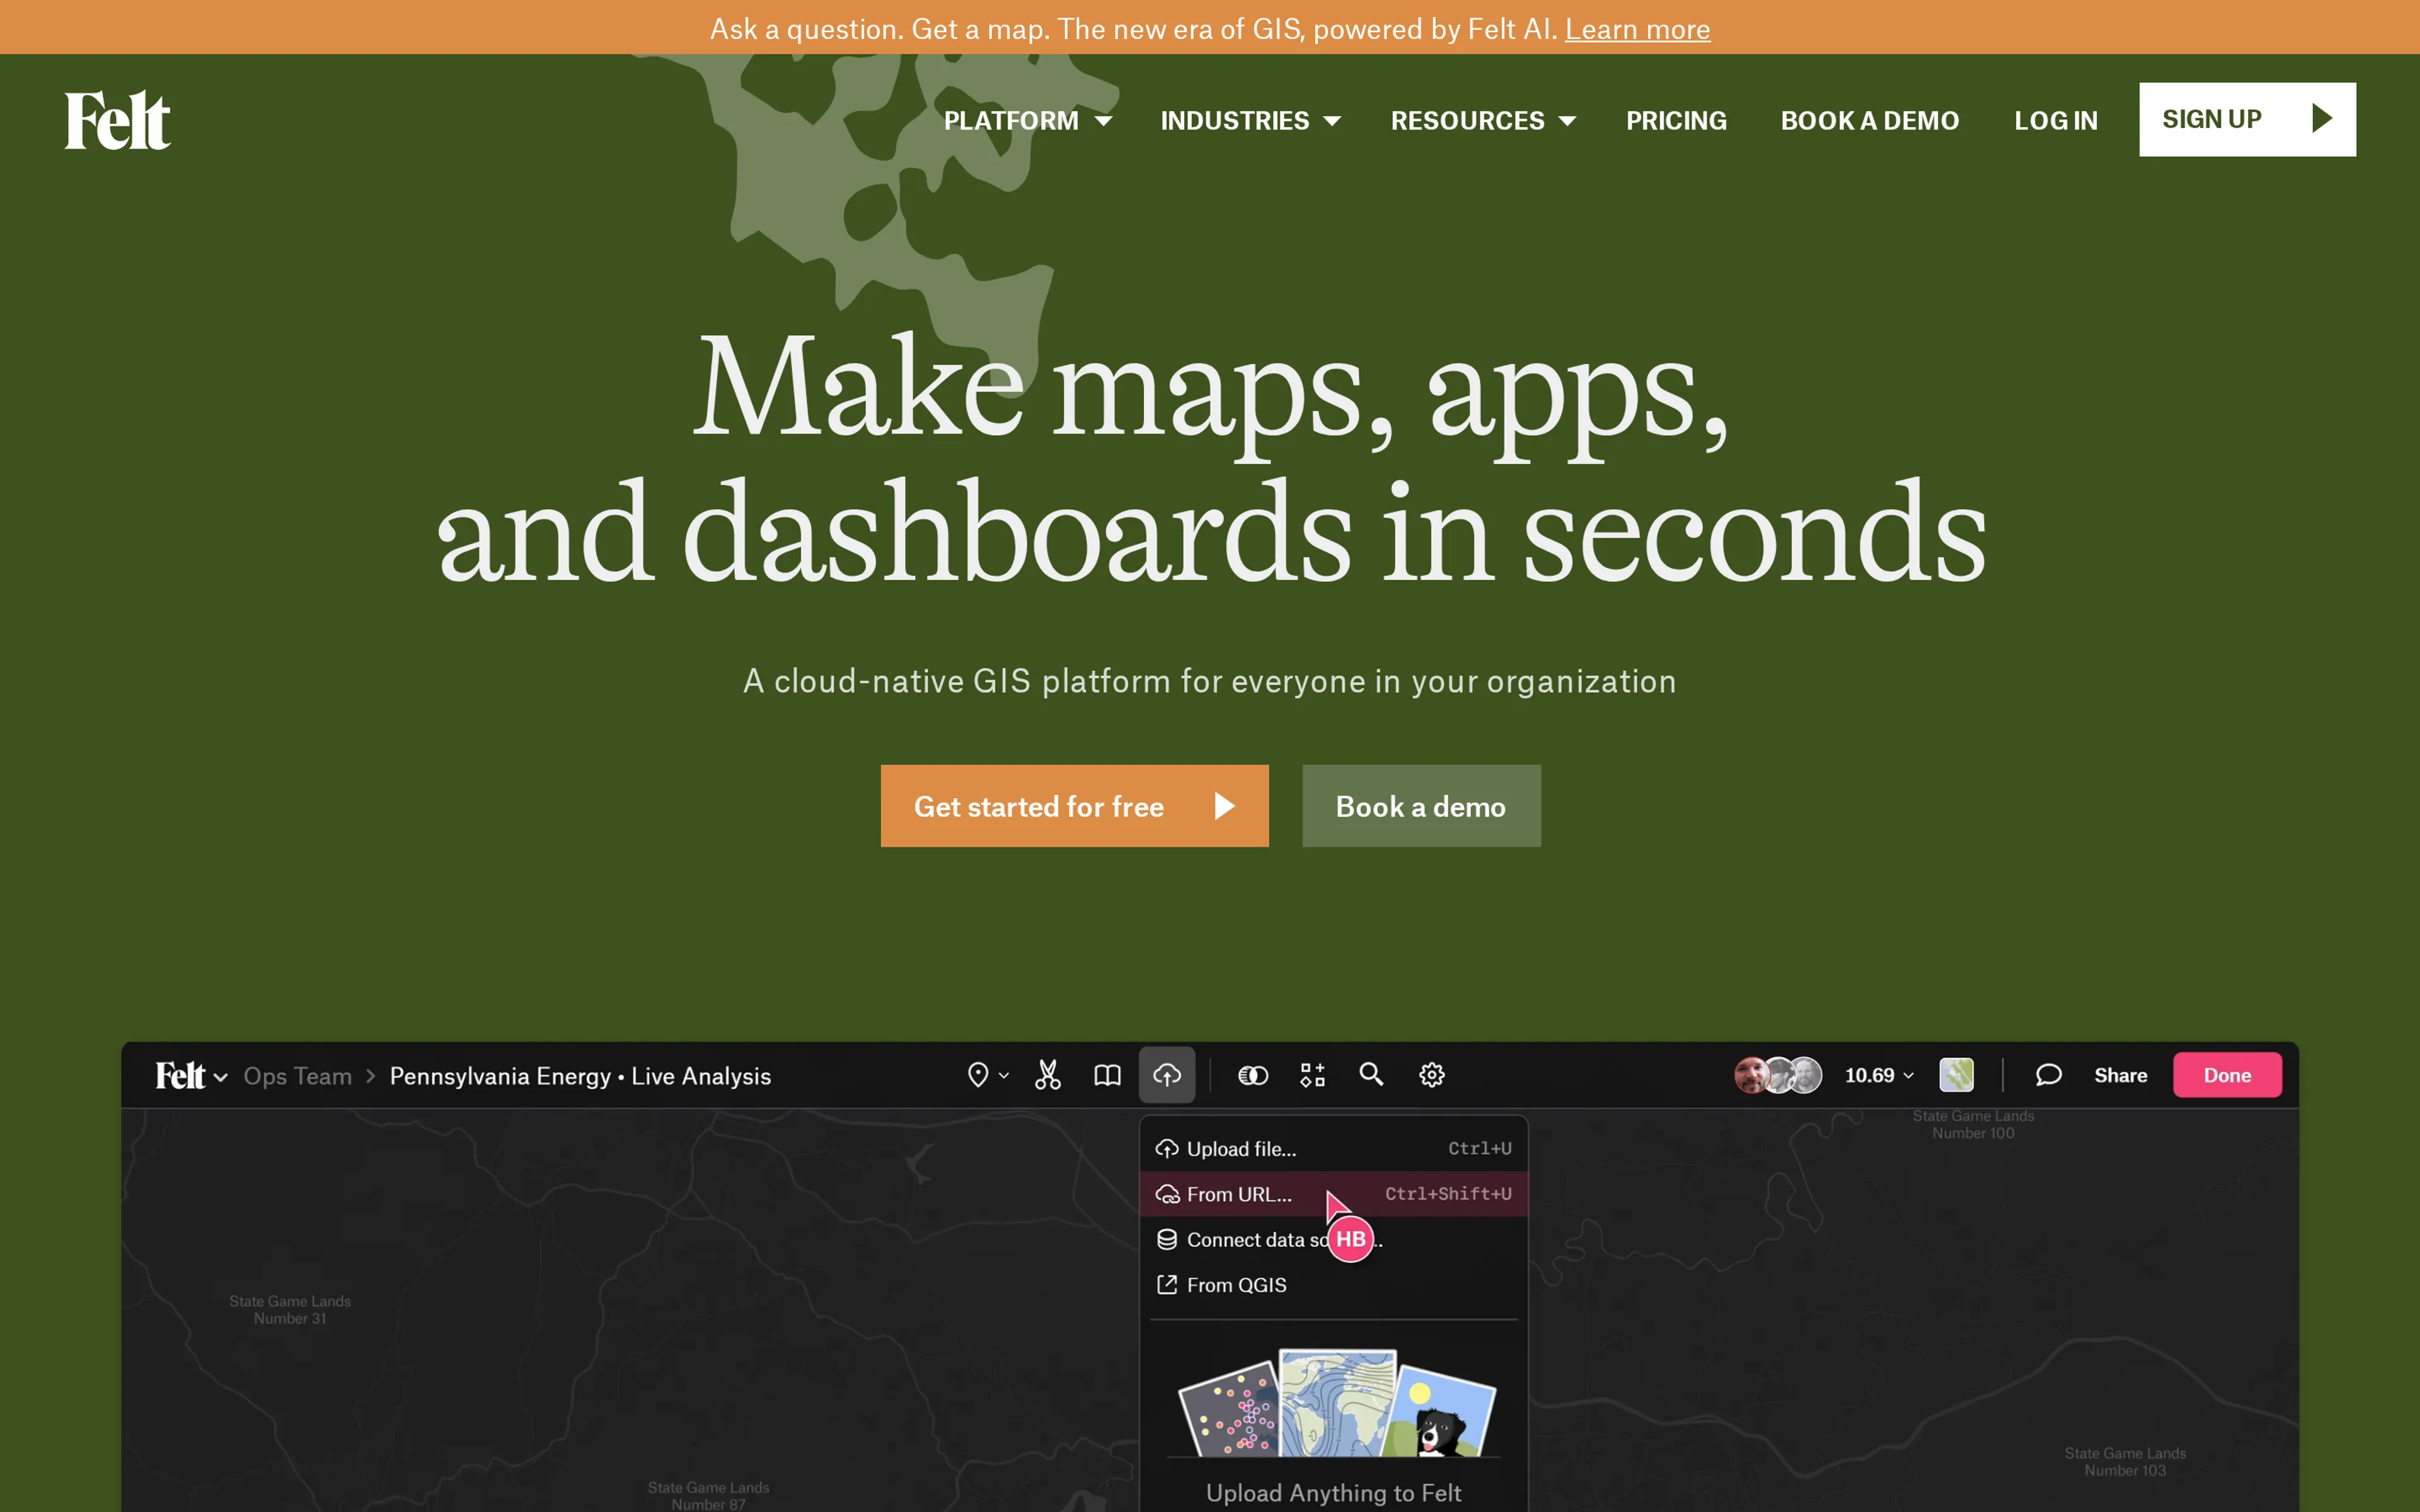Open the book library icon

tap(1107, 1075)
